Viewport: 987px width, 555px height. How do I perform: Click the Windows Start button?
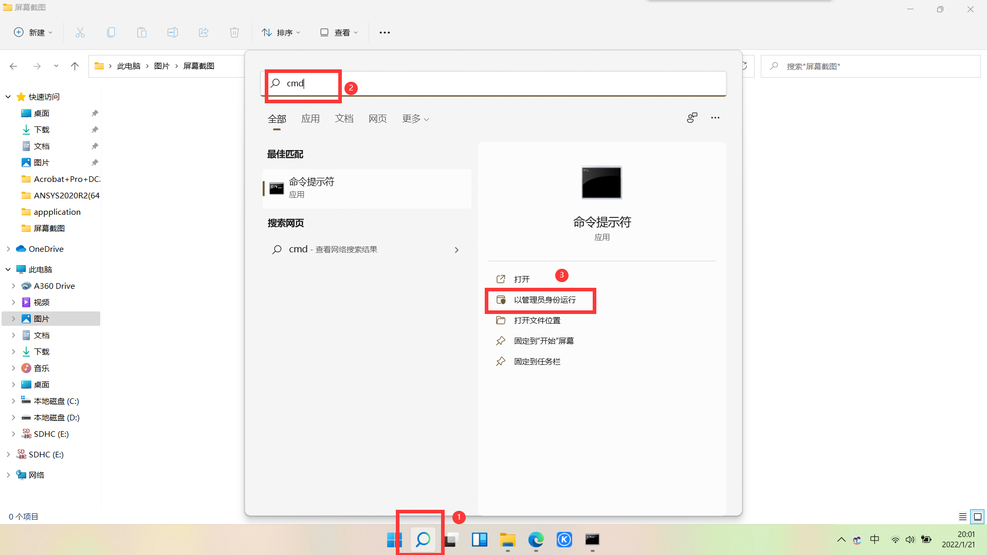(394, 539)
